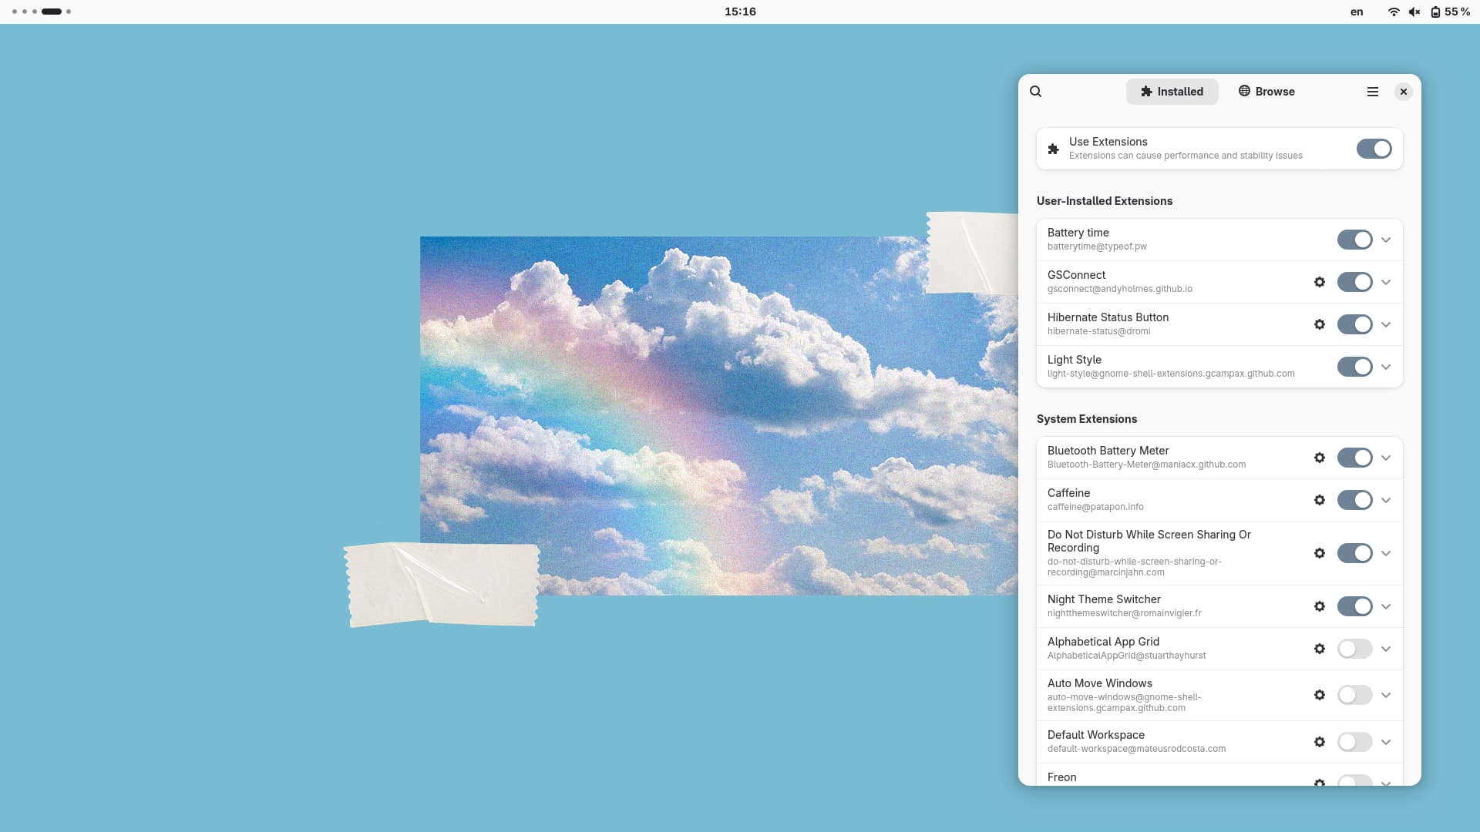1480x832 pixels.
Task: Disable the Caffeine extension
Action: (x=1354, y=500)
